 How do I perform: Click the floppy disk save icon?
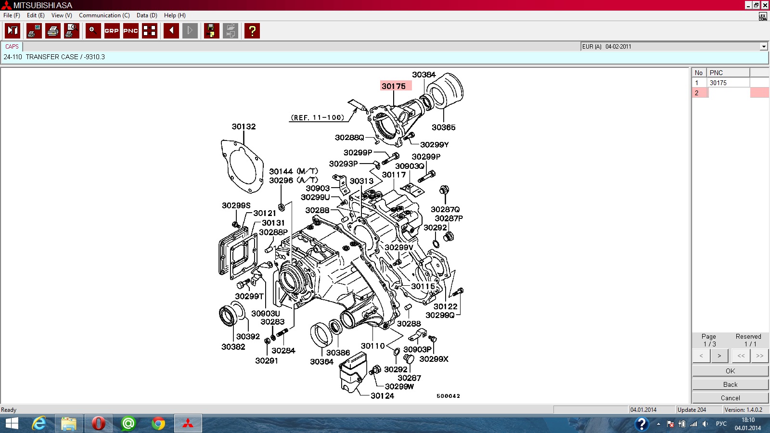pyautogui.click(x=211, y=31)
